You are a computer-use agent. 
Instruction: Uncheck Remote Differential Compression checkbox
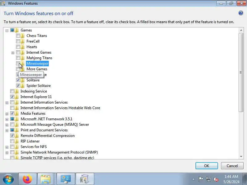tap(12, 135)
